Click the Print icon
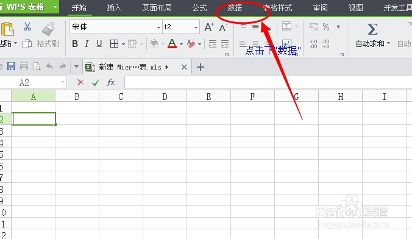 pyautogui.click(x=24, y=66)
